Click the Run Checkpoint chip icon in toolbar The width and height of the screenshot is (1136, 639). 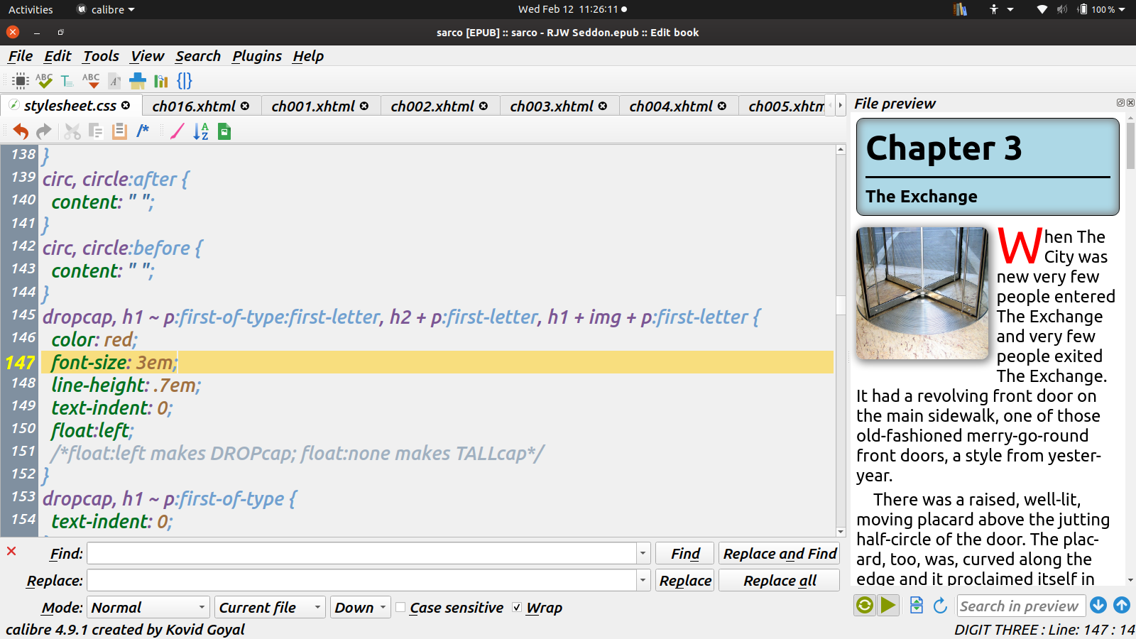click(x=21, y=81)
